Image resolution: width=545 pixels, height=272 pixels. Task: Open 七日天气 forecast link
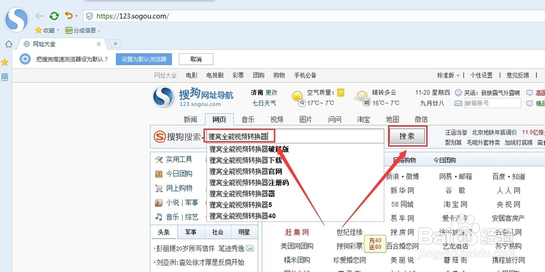264,103
